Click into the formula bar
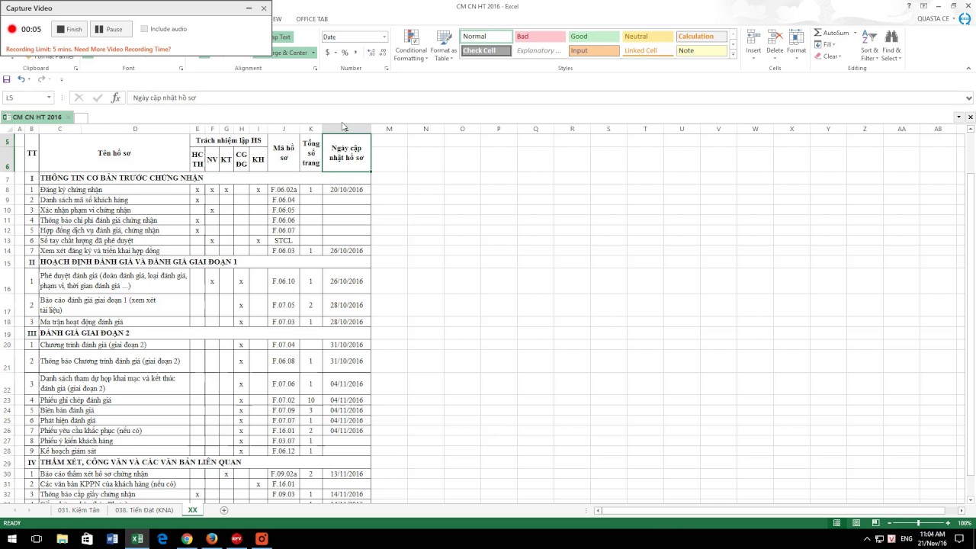 [545, 98]
